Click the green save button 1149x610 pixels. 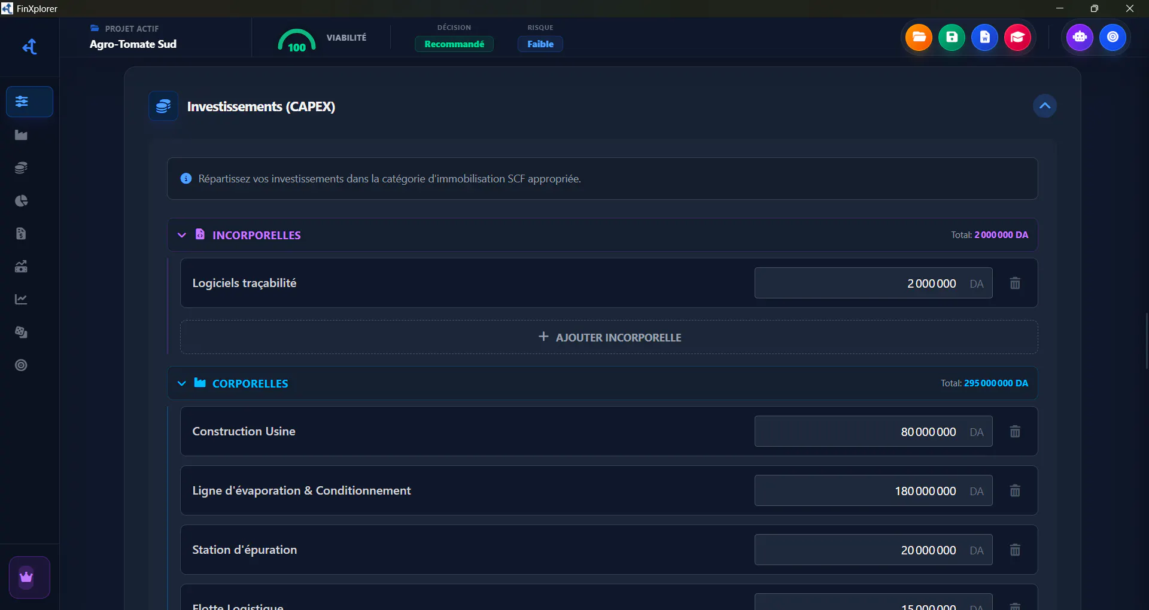[952, 37]
